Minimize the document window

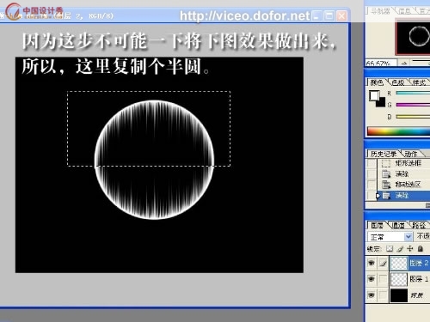pos(316,15)
